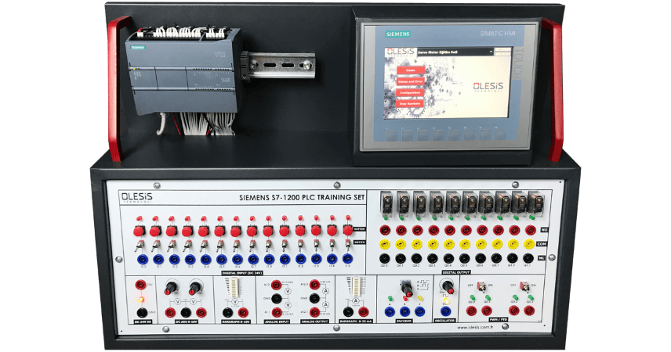Select the relay above output Q1.1
Image resolution: width=671 pixels, height=352 pixels.
pos(535,203)
